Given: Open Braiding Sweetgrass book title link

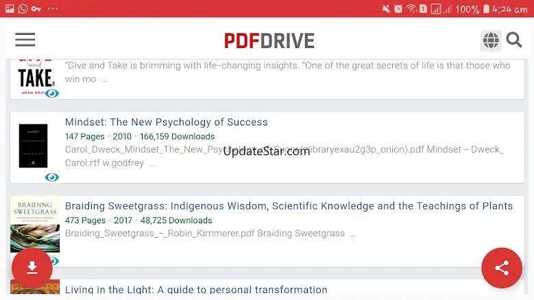Looking at the screenshot, I should tap(289, 206).
